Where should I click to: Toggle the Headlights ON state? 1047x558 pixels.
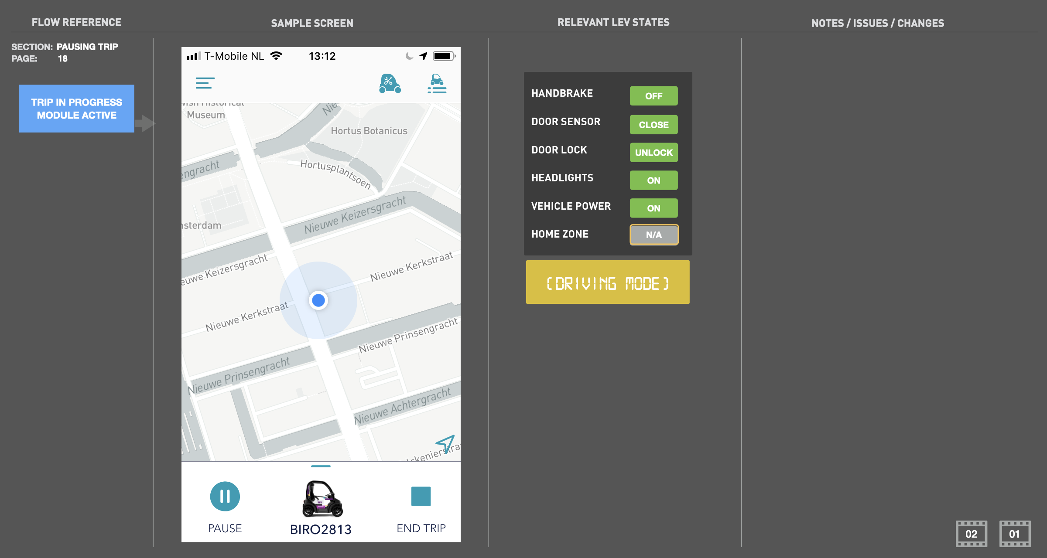click(x=653, y=180)
